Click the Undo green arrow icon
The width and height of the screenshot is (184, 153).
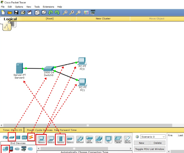tap(51, 13)
